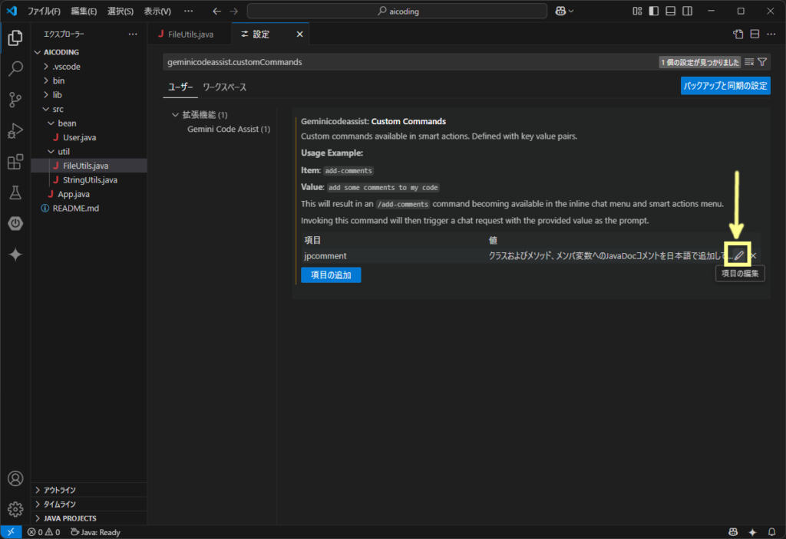Open the Accounts icon
The height and width of the screenshot is (539, 786).
15,478
